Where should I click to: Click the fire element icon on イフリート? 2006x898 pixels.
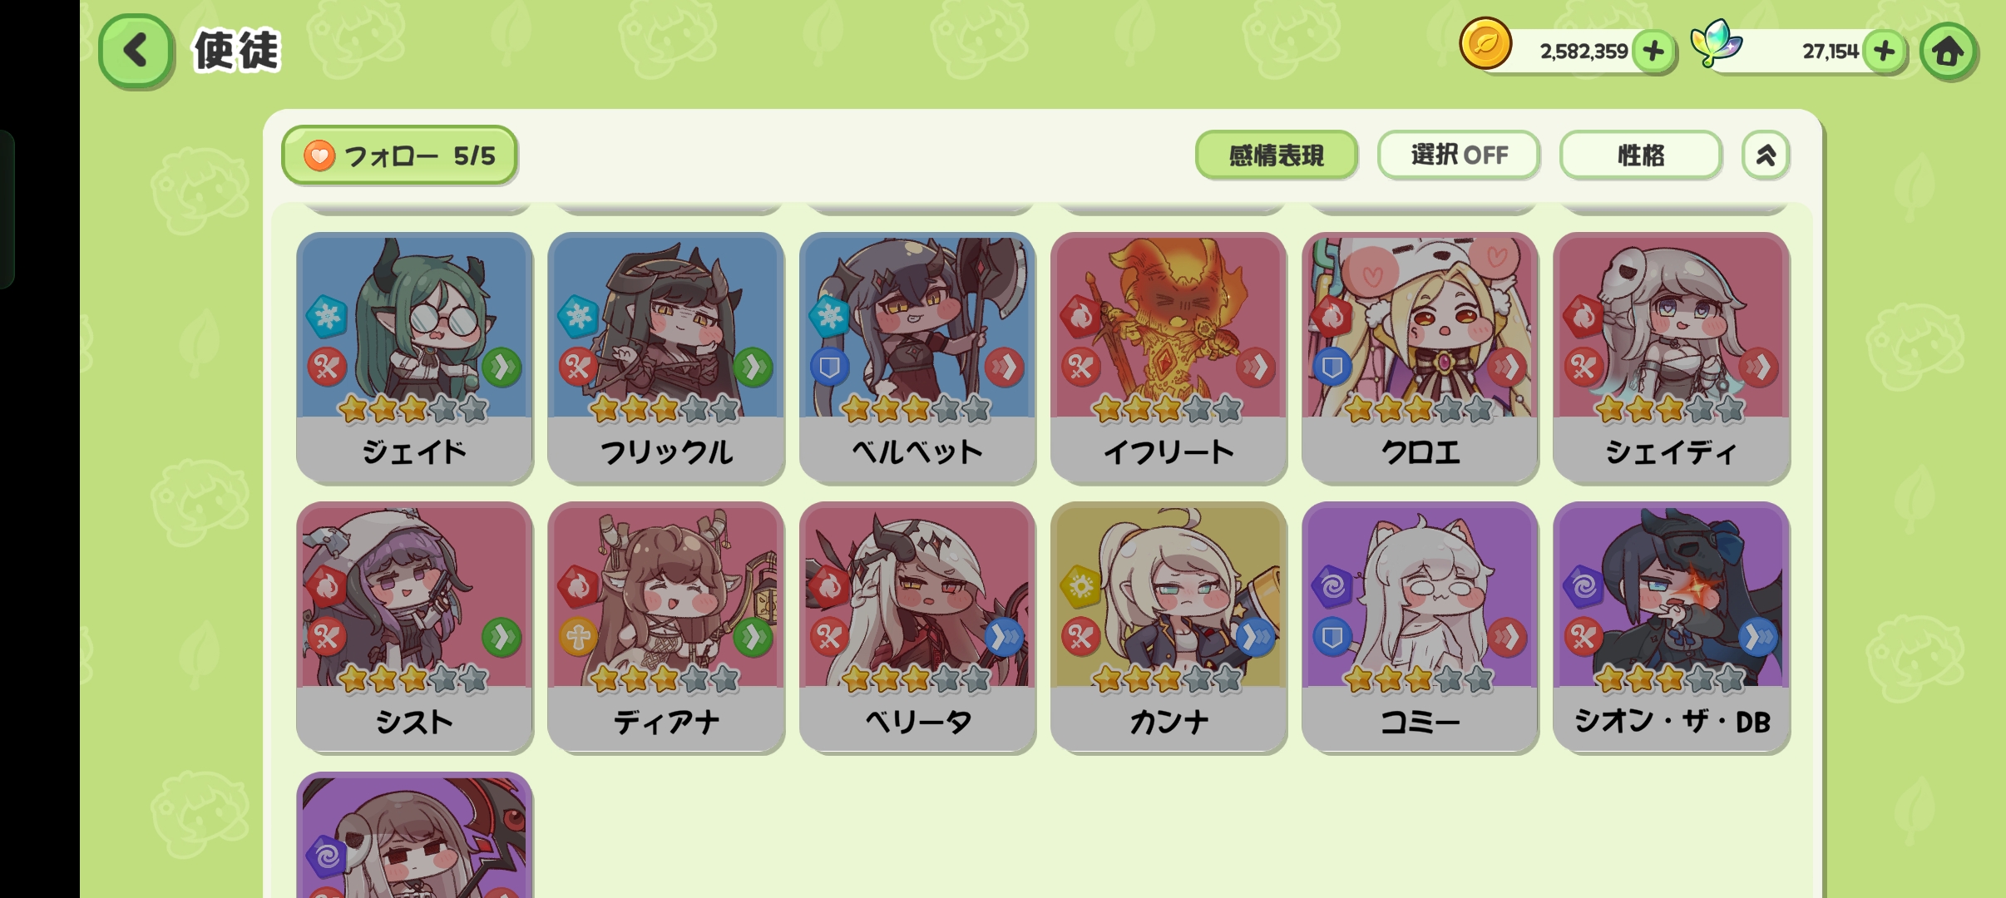[1080, 316]
